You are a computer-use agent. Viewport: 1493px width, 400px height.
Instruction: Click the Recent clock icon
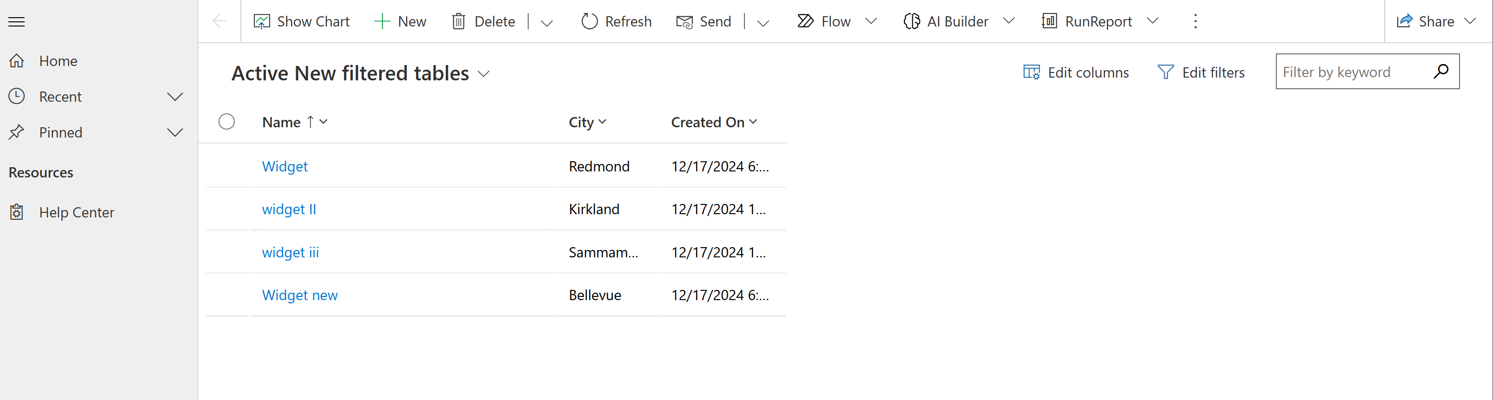(17, 96)
